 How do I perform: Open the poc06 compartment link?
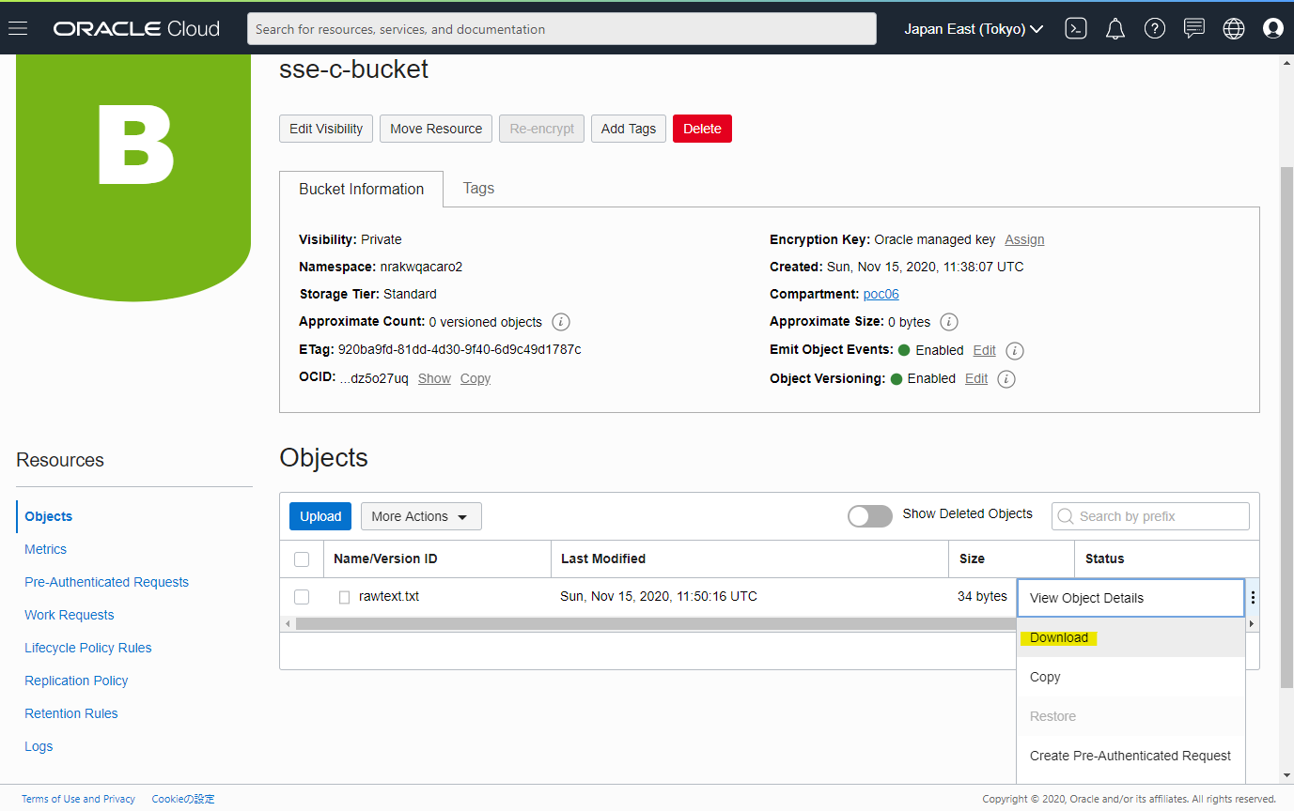(x=881, y=294)
